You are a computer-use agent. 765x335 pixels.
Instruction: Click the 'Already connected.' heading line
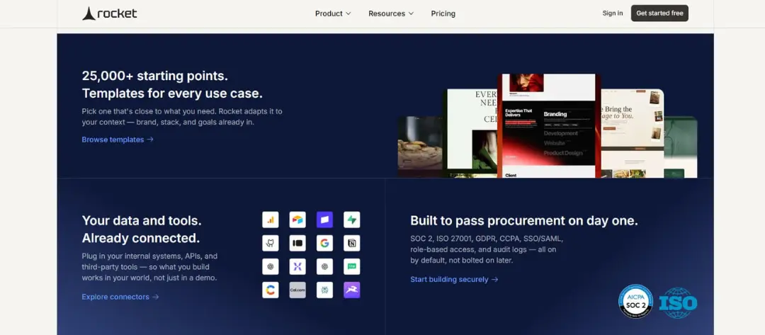[141, 238]
